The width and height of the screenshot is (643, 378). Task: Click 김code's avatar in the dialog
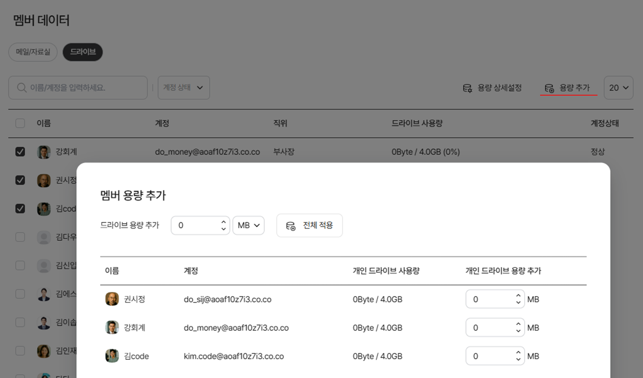[112, 356]
